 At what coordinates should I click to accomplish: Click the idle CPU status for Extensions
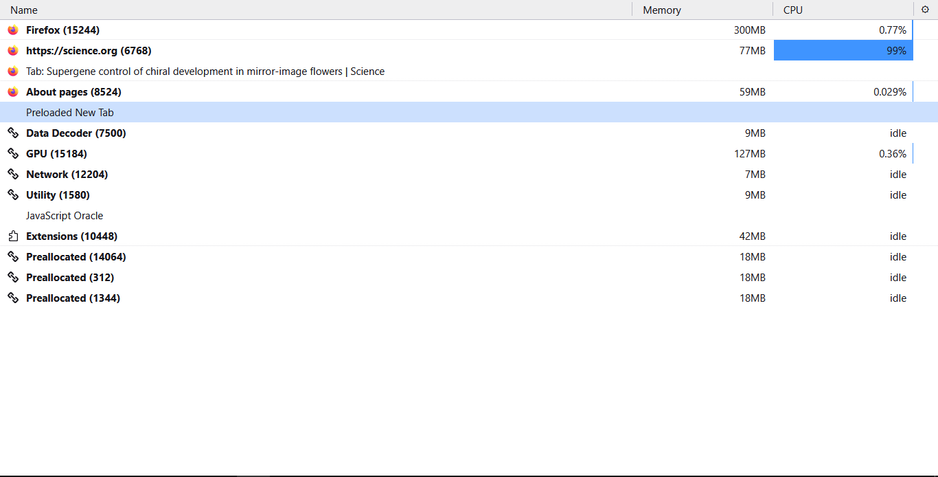coord(898,236)
